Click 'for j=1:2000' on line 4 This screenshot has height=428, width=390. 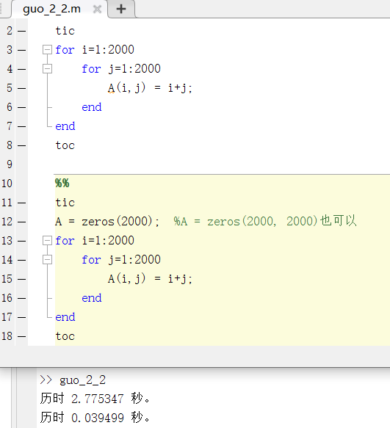click(121, 69)
